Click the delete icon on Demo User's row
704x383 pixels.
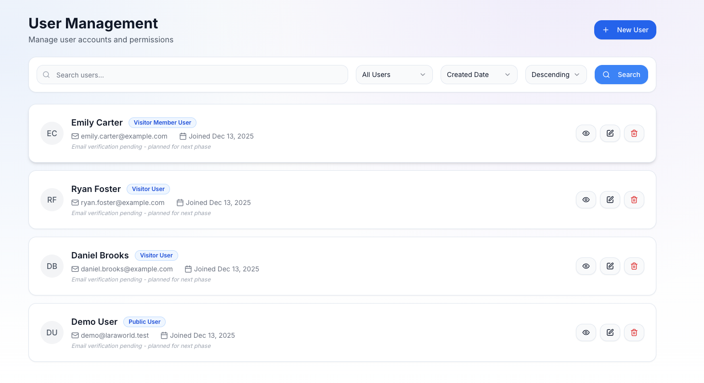pos(634,332)
